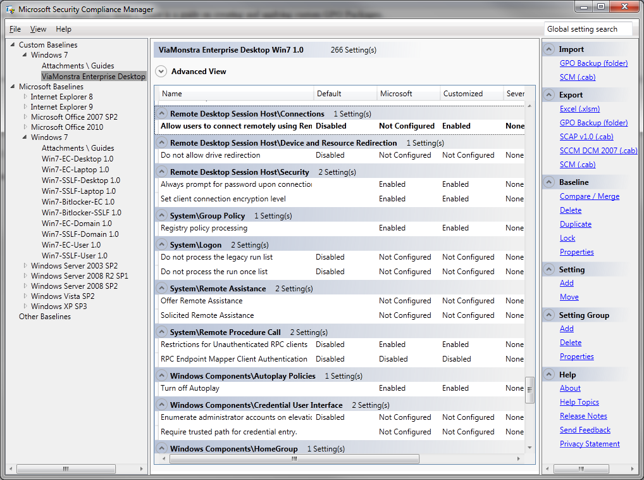Viewport: 644px width, 480px height.
Task: Click the Global setting search field
Action: 588,29
